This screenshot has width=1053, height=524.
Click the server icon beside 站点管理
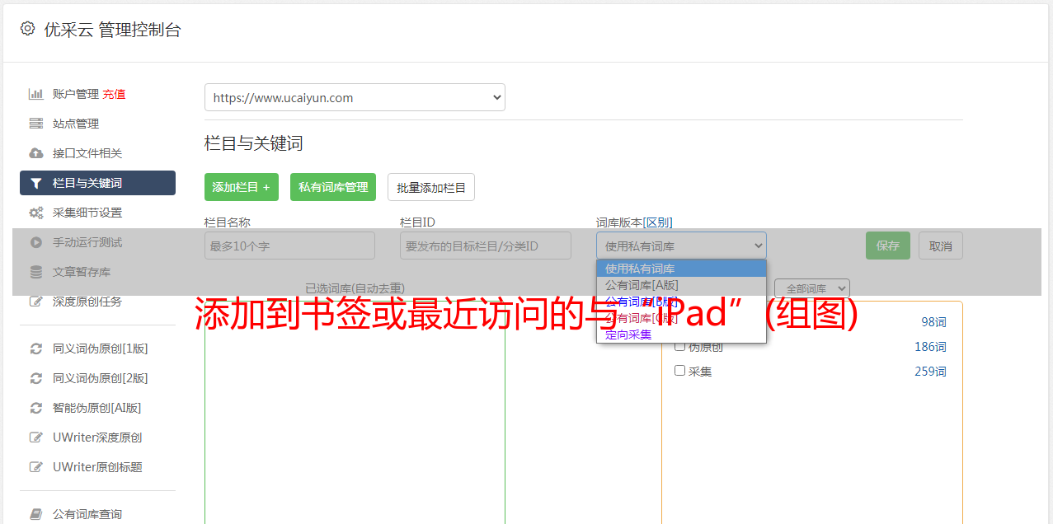(x=35, y=124)
